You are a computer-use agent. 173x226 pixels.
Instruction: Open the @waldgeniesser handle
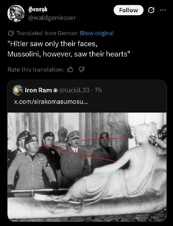pyautogui.click(x=52, y=18)
